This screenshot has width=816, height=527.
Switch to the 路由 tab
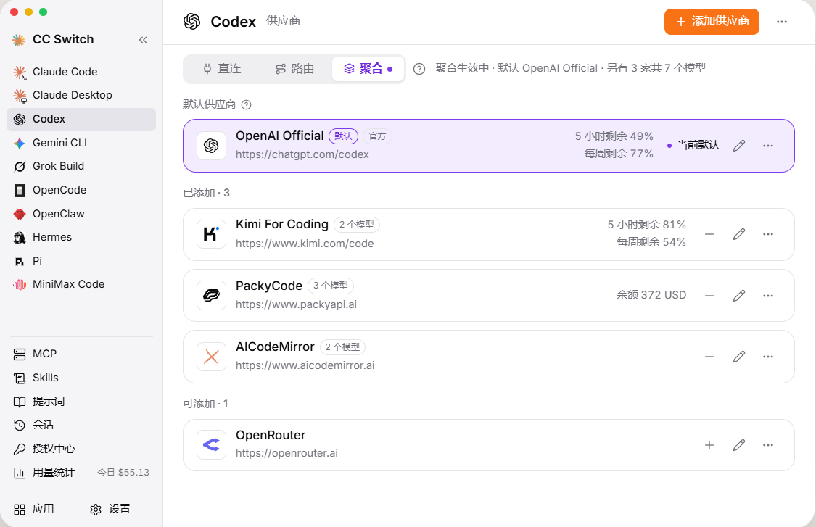coord(295,69)
